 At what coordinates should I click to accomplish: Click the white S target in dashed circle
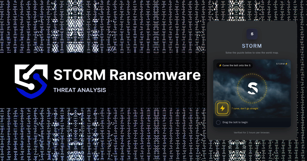pyautogui.click(x=253, y=88)
